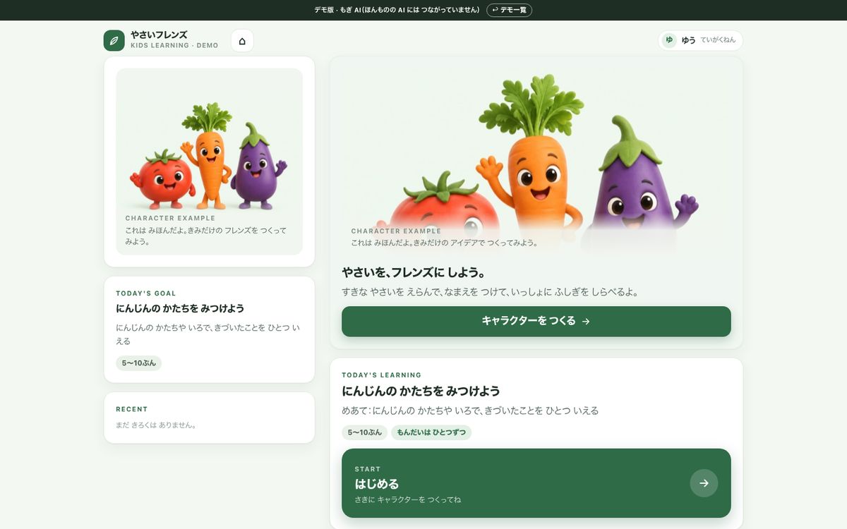Viewport: 847px width, 529px height.
Task: Click the main card にんじんの かたちを みつけよう heading
Action: 421,391
